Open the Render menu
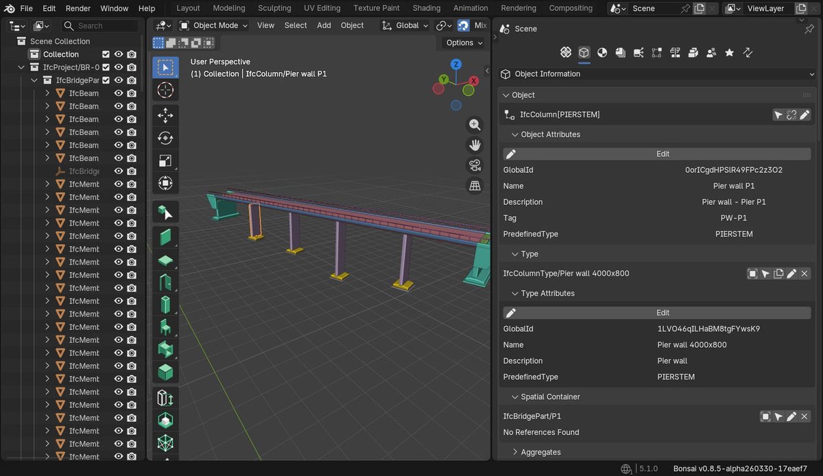The width and height of the screenshot is (823, 476). [78, 8]
